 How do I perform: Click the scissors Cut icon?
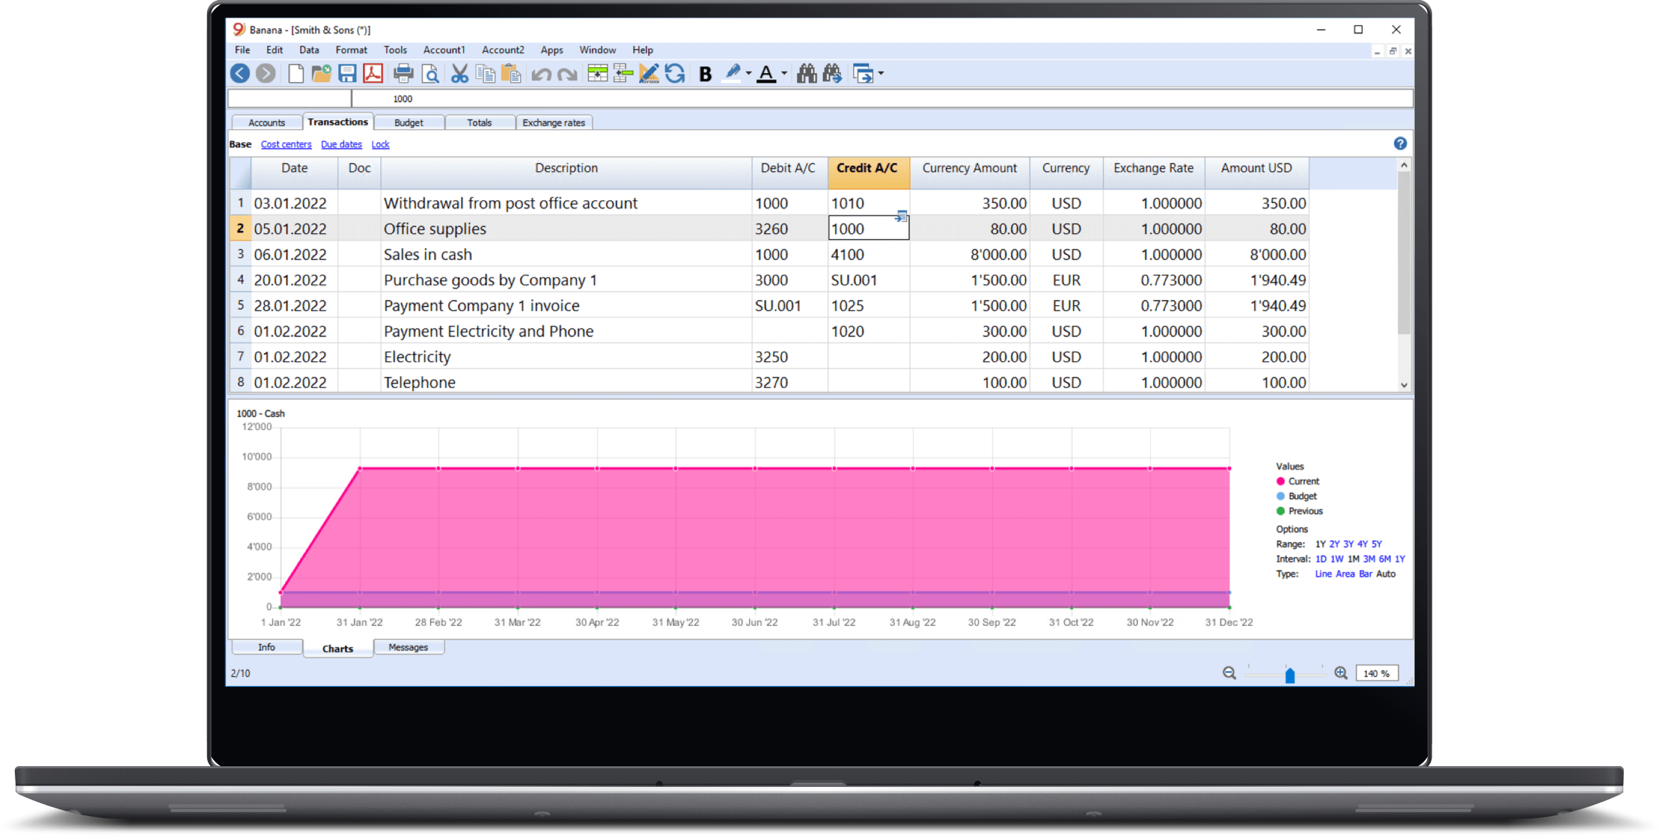[x=459, y=74]
